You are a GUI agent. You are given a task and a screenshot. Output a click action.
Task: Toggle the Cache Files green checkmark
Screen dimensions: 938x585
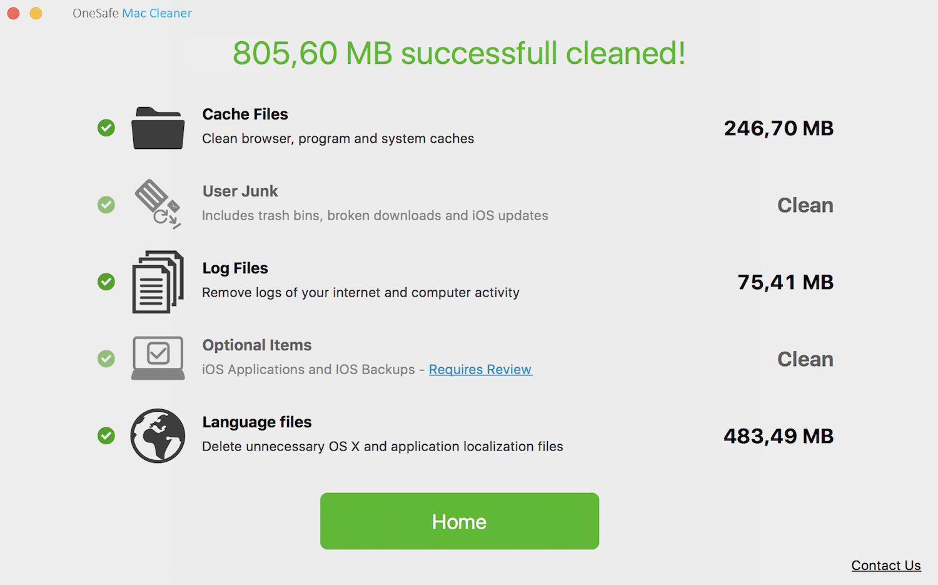point(106,128)
